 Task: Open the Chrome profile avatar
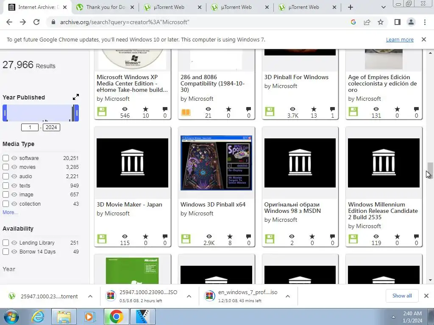pos(411,22)
